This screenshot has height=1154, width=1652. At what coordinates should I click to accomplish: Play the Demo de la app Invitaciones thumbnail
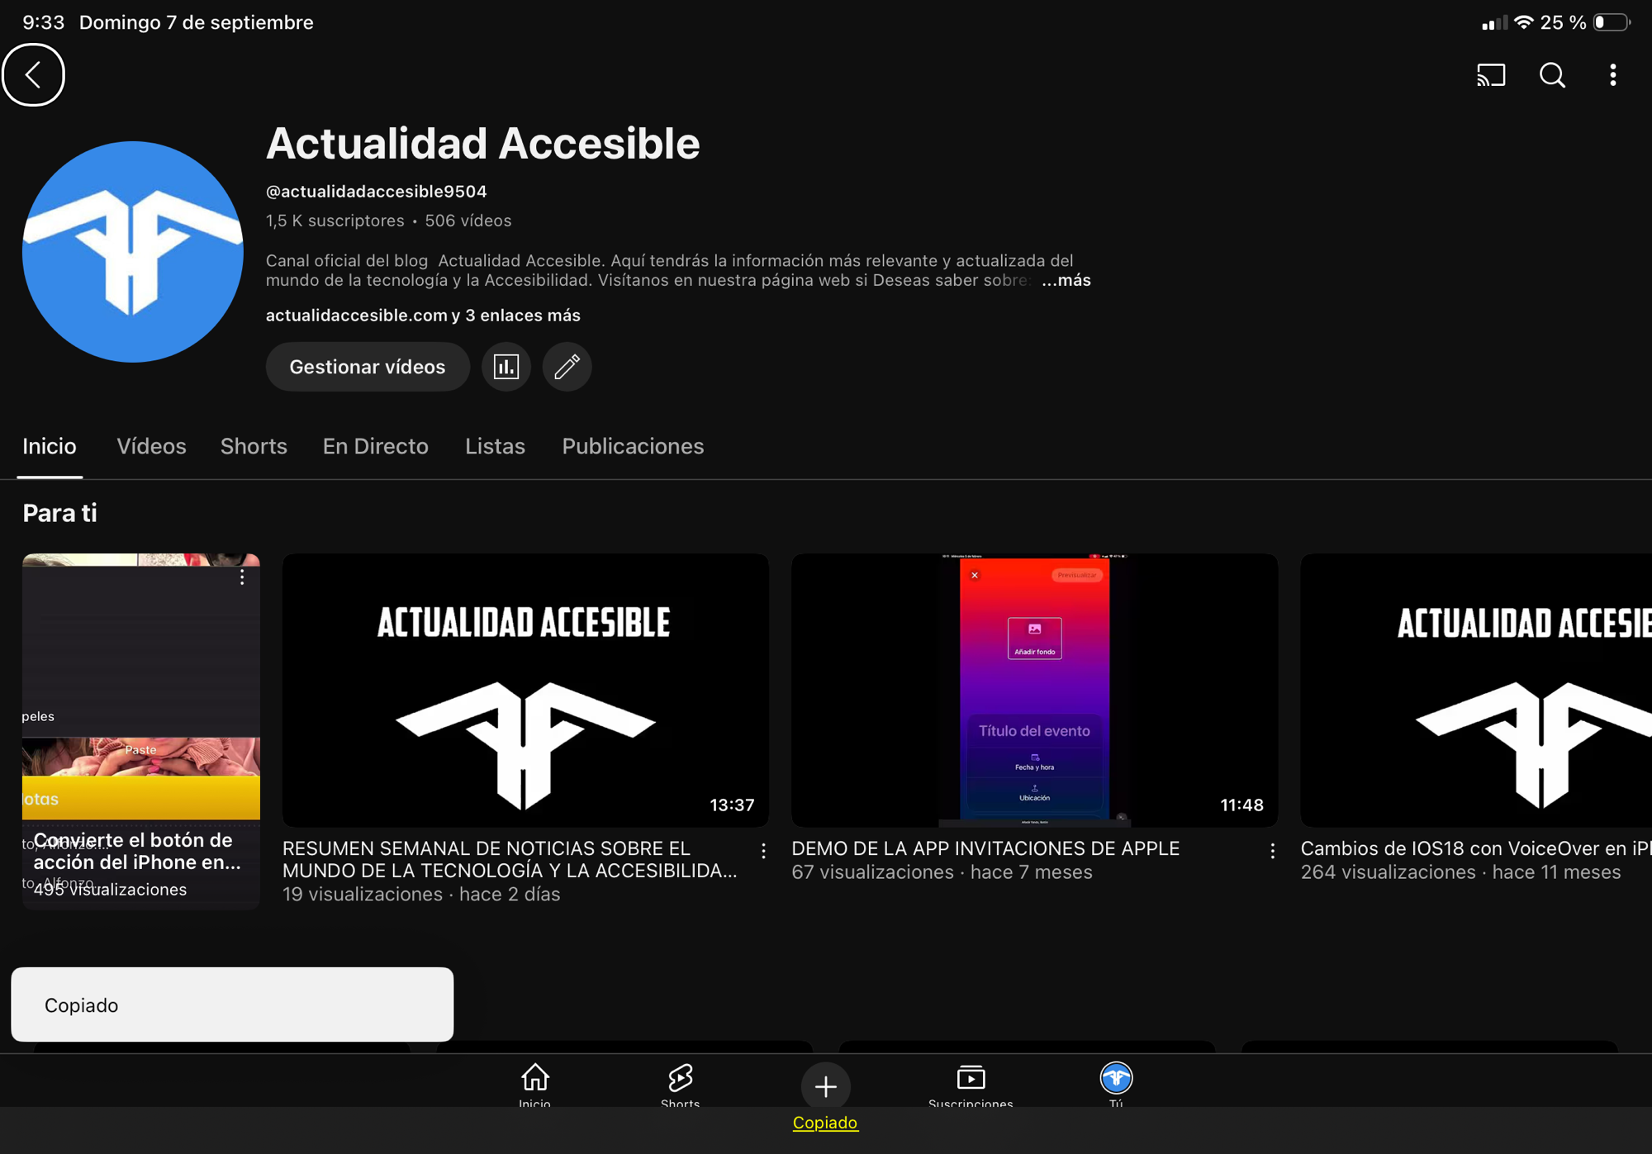pyautogui.click(x=1034, y=690)
